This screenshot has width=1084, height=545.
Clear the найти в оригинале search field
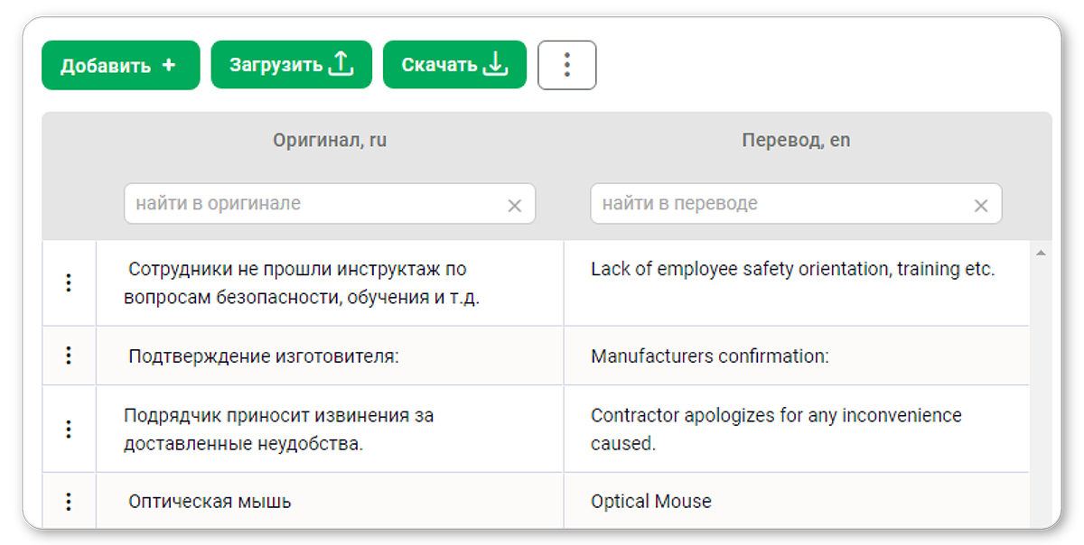[515, 206]
